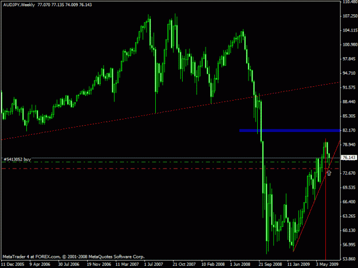Click date axis label "11 Jan 2009"
Screen dimensions: 358x268
298,265
